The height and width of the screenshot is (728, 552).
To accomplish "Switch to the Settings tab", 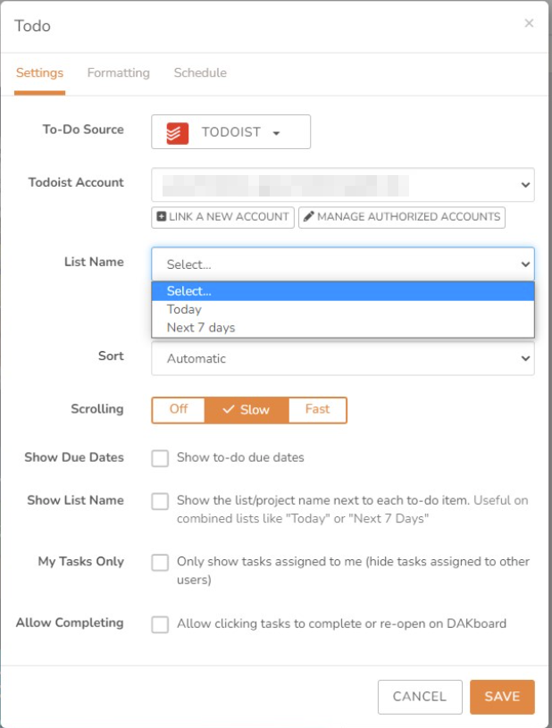I will point(39,72).
